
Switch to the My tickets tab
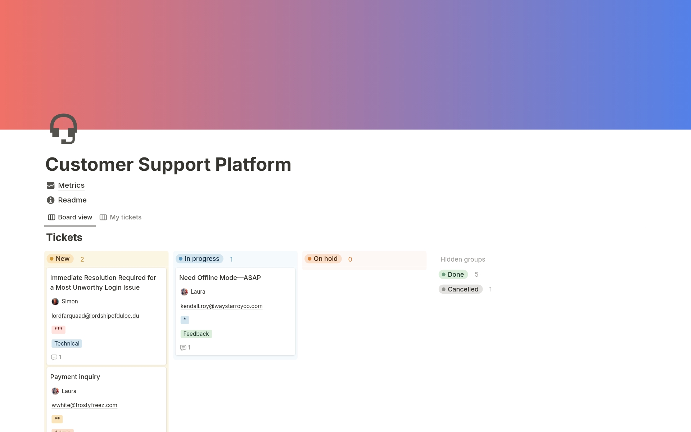click(x=125, y=217)
